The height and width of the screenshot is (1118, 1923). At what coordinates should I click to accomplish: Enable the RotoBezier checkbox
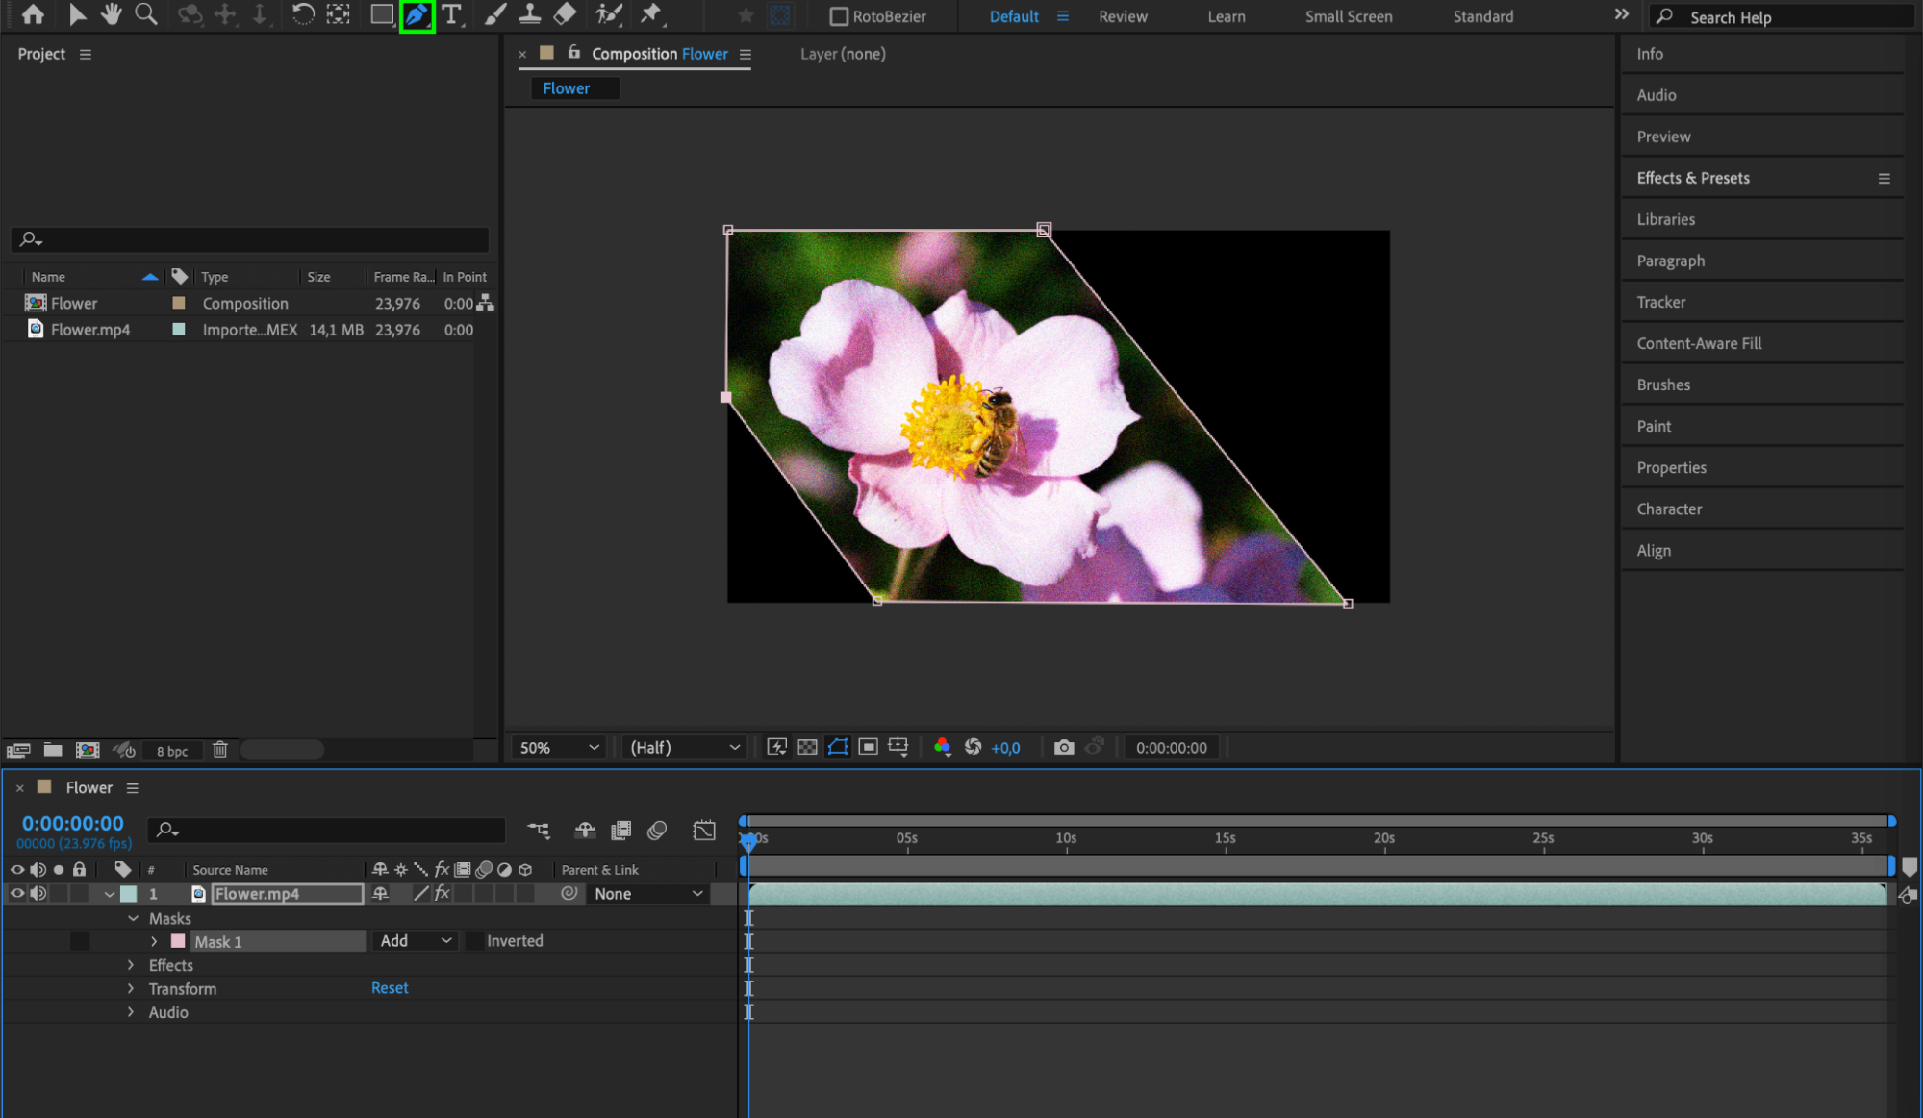839,16
